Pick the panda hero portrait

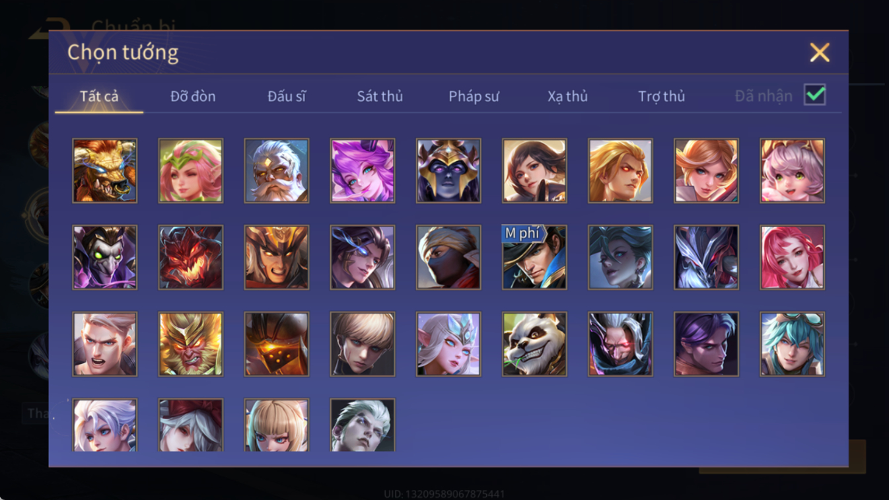534,344
